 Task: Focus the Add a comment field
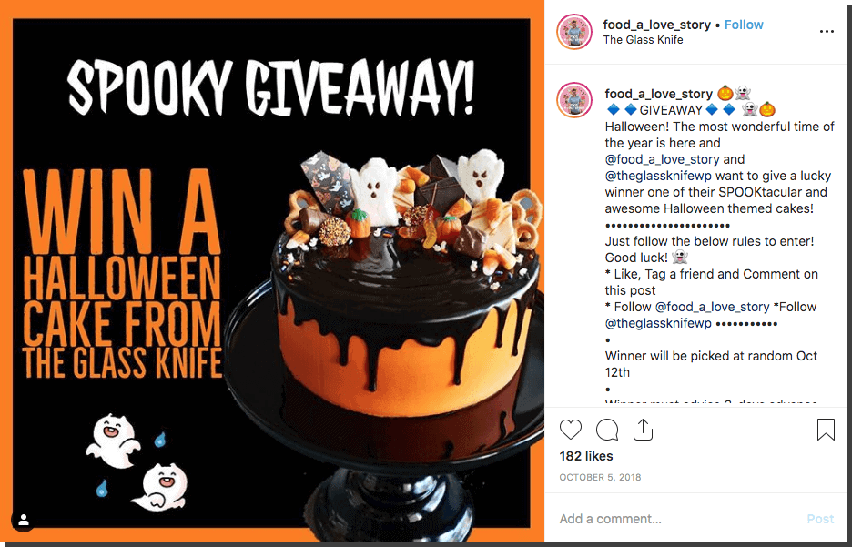[676, 519]
